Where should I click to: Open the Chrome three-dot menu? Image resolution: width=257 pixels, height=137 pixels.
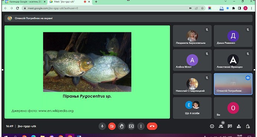pos(251,8)
